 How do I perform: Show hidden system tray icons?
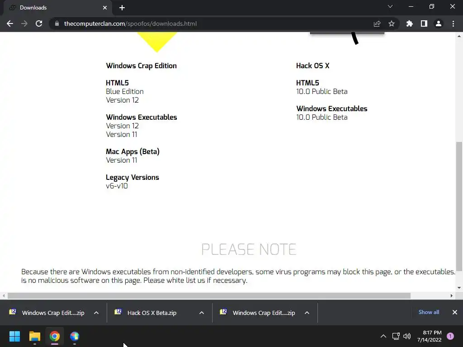pyautogui.click(x=383, y=336)
